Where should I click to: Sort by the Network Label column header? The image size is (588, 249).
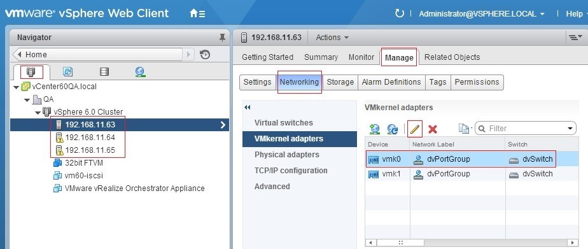click(x=458, y=145)
